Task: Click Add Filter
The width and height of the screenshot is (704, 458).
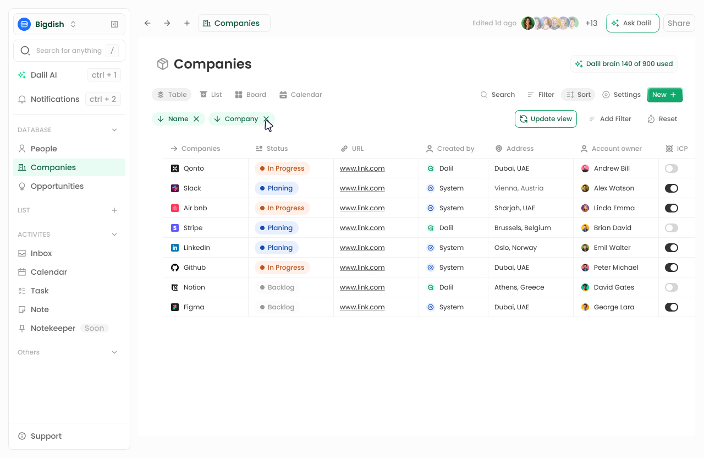Action: point(610,119)
